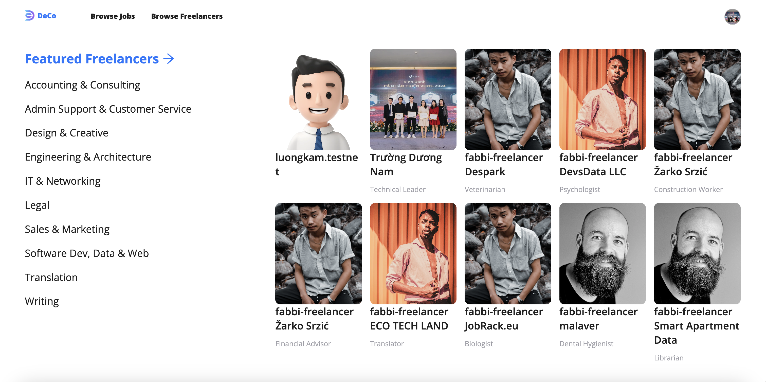Select Admin Support & Customer Service category
Viewport: 766px width, 382px height.
click(108, 109)
